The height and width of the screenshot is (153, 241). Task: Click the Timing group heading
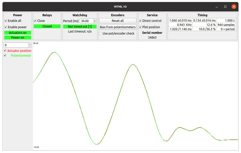click(202, 15)
